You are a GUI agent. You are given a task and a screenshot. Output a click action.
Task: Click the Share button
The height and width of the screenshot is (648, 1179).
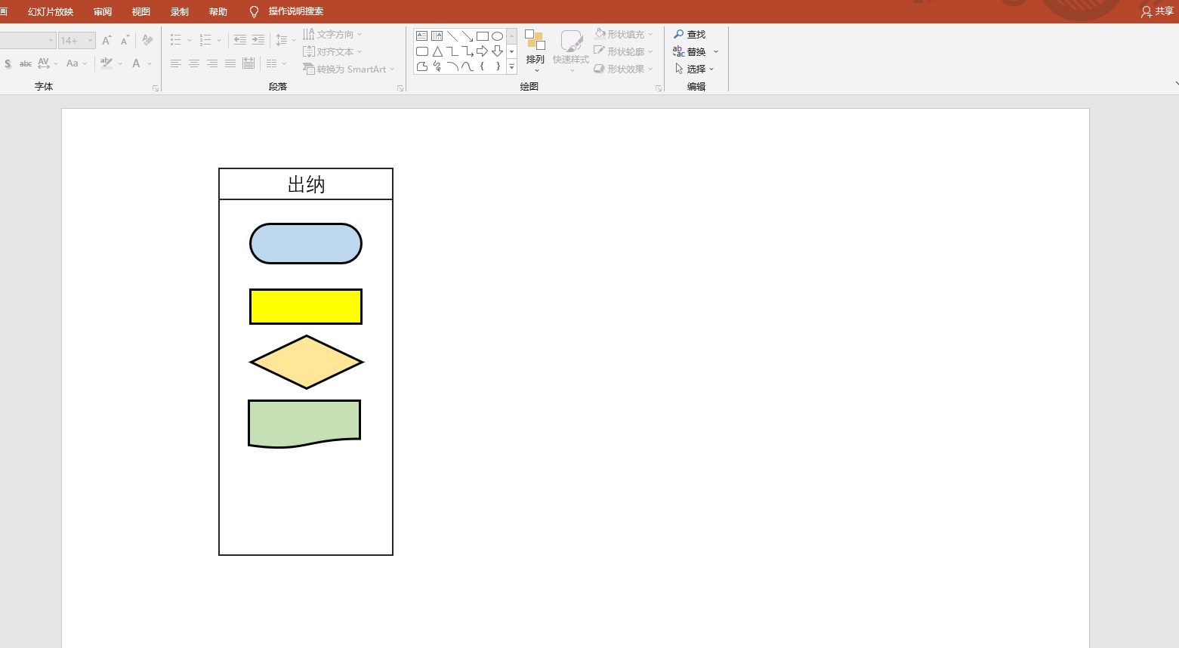1158,11
